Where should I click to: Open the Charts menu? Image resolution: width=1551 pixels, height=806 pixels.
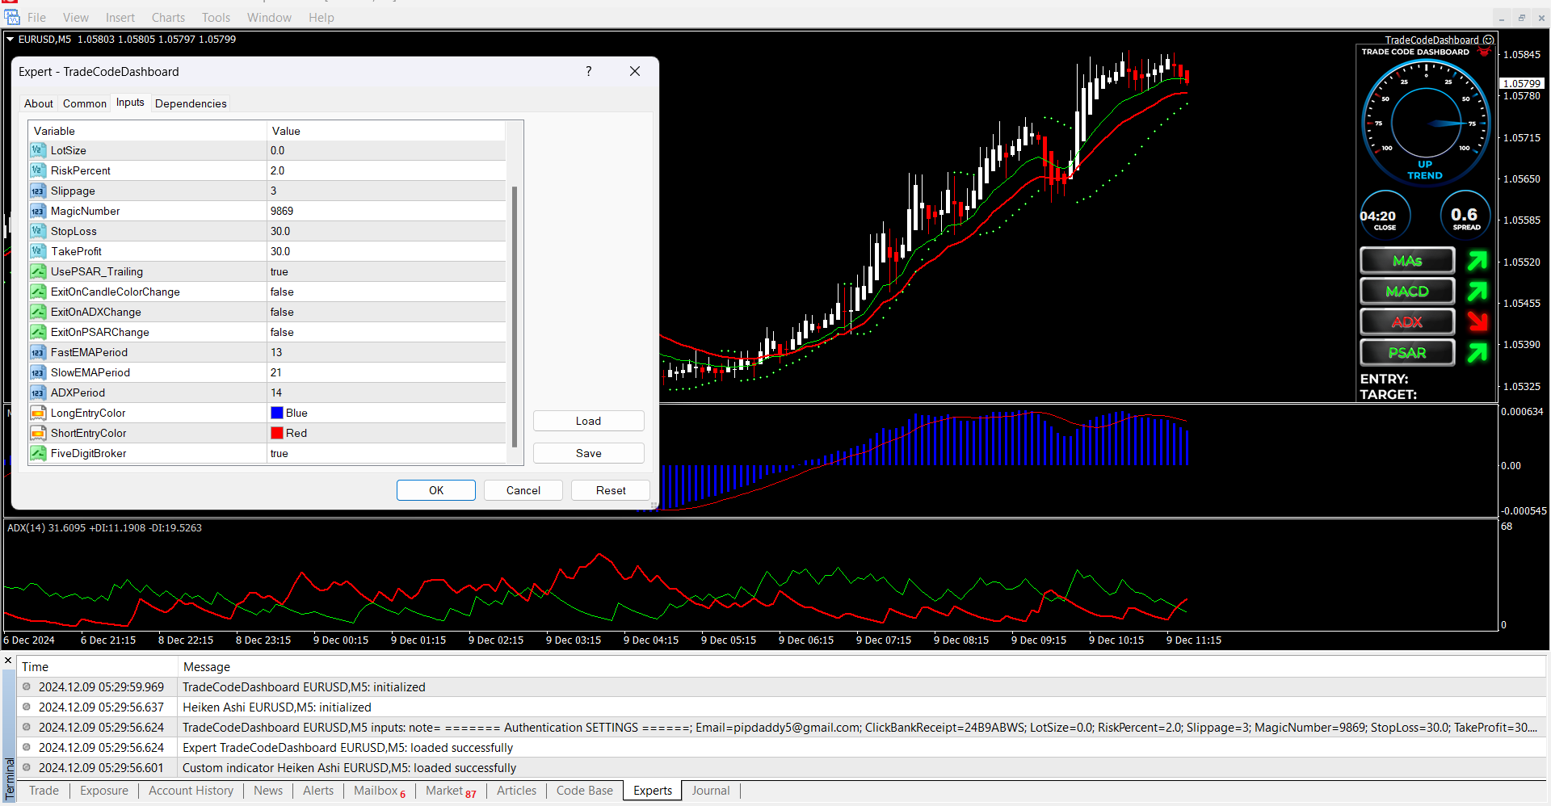click(x=168, y=17)
